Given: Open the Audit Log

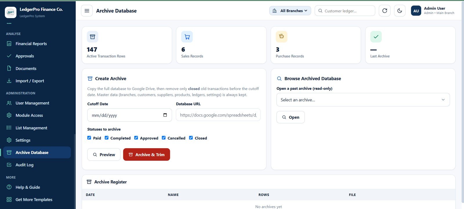Looking at the screenshot, I should [x=37, y=165].
